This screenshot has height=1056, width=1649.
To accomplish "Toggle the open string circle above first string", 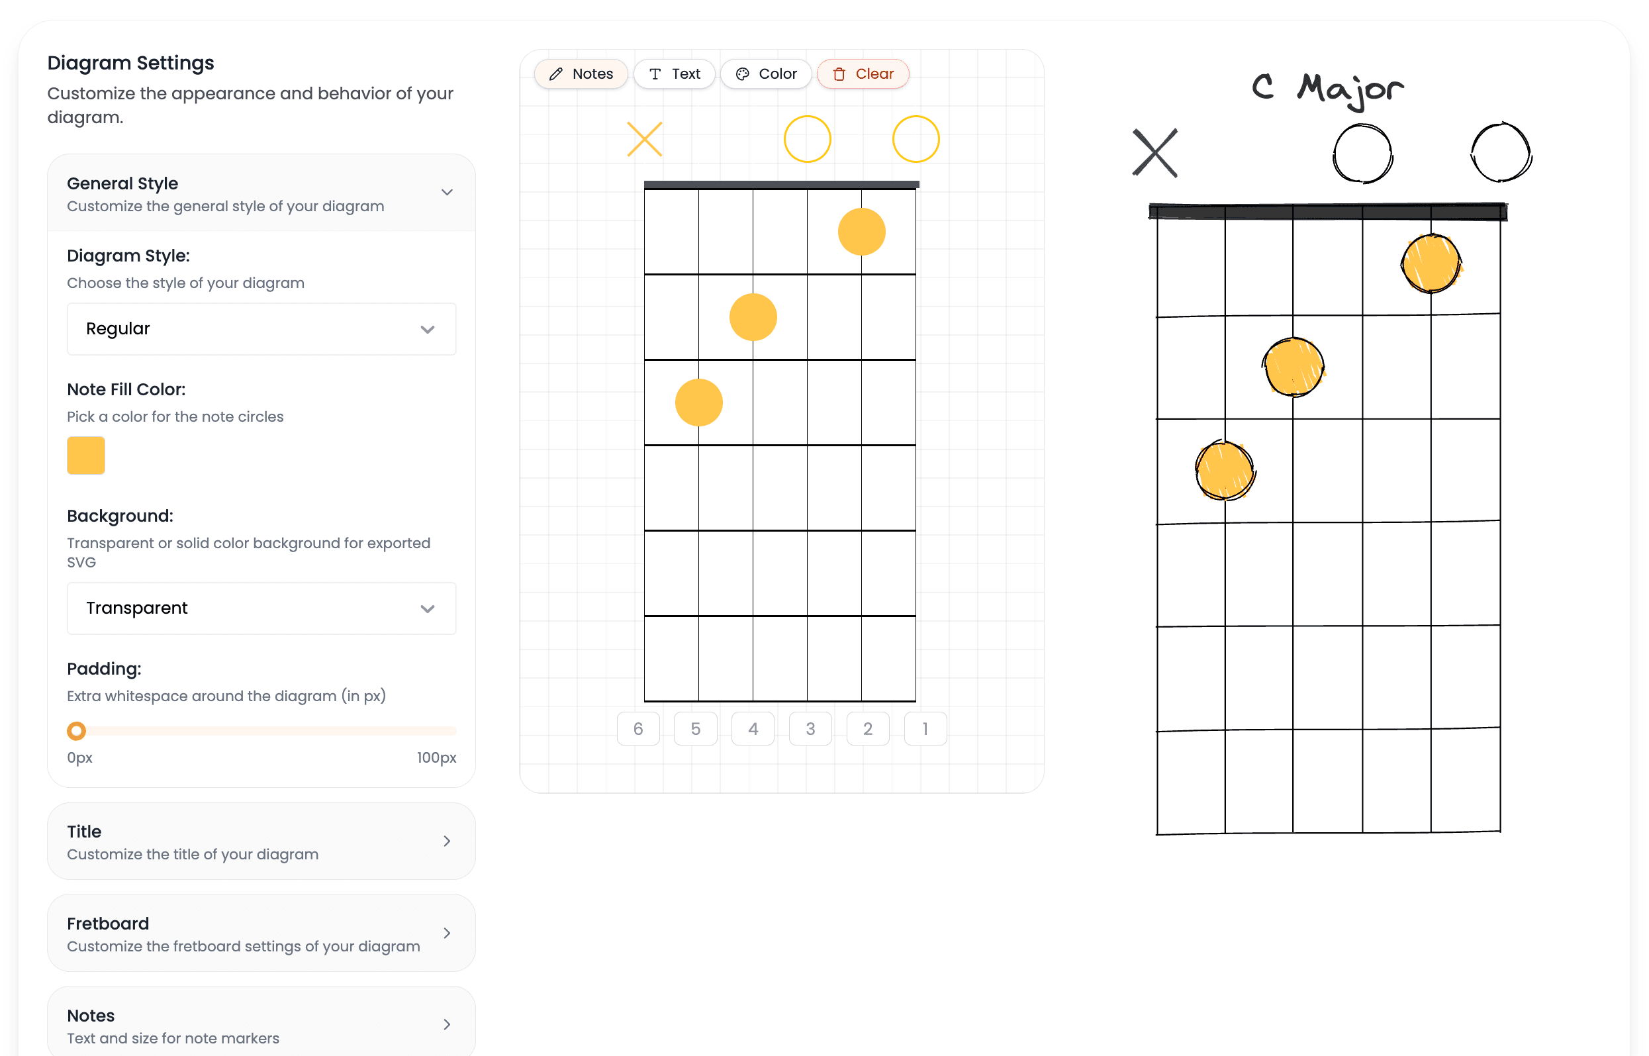I will tap(916, 138).
